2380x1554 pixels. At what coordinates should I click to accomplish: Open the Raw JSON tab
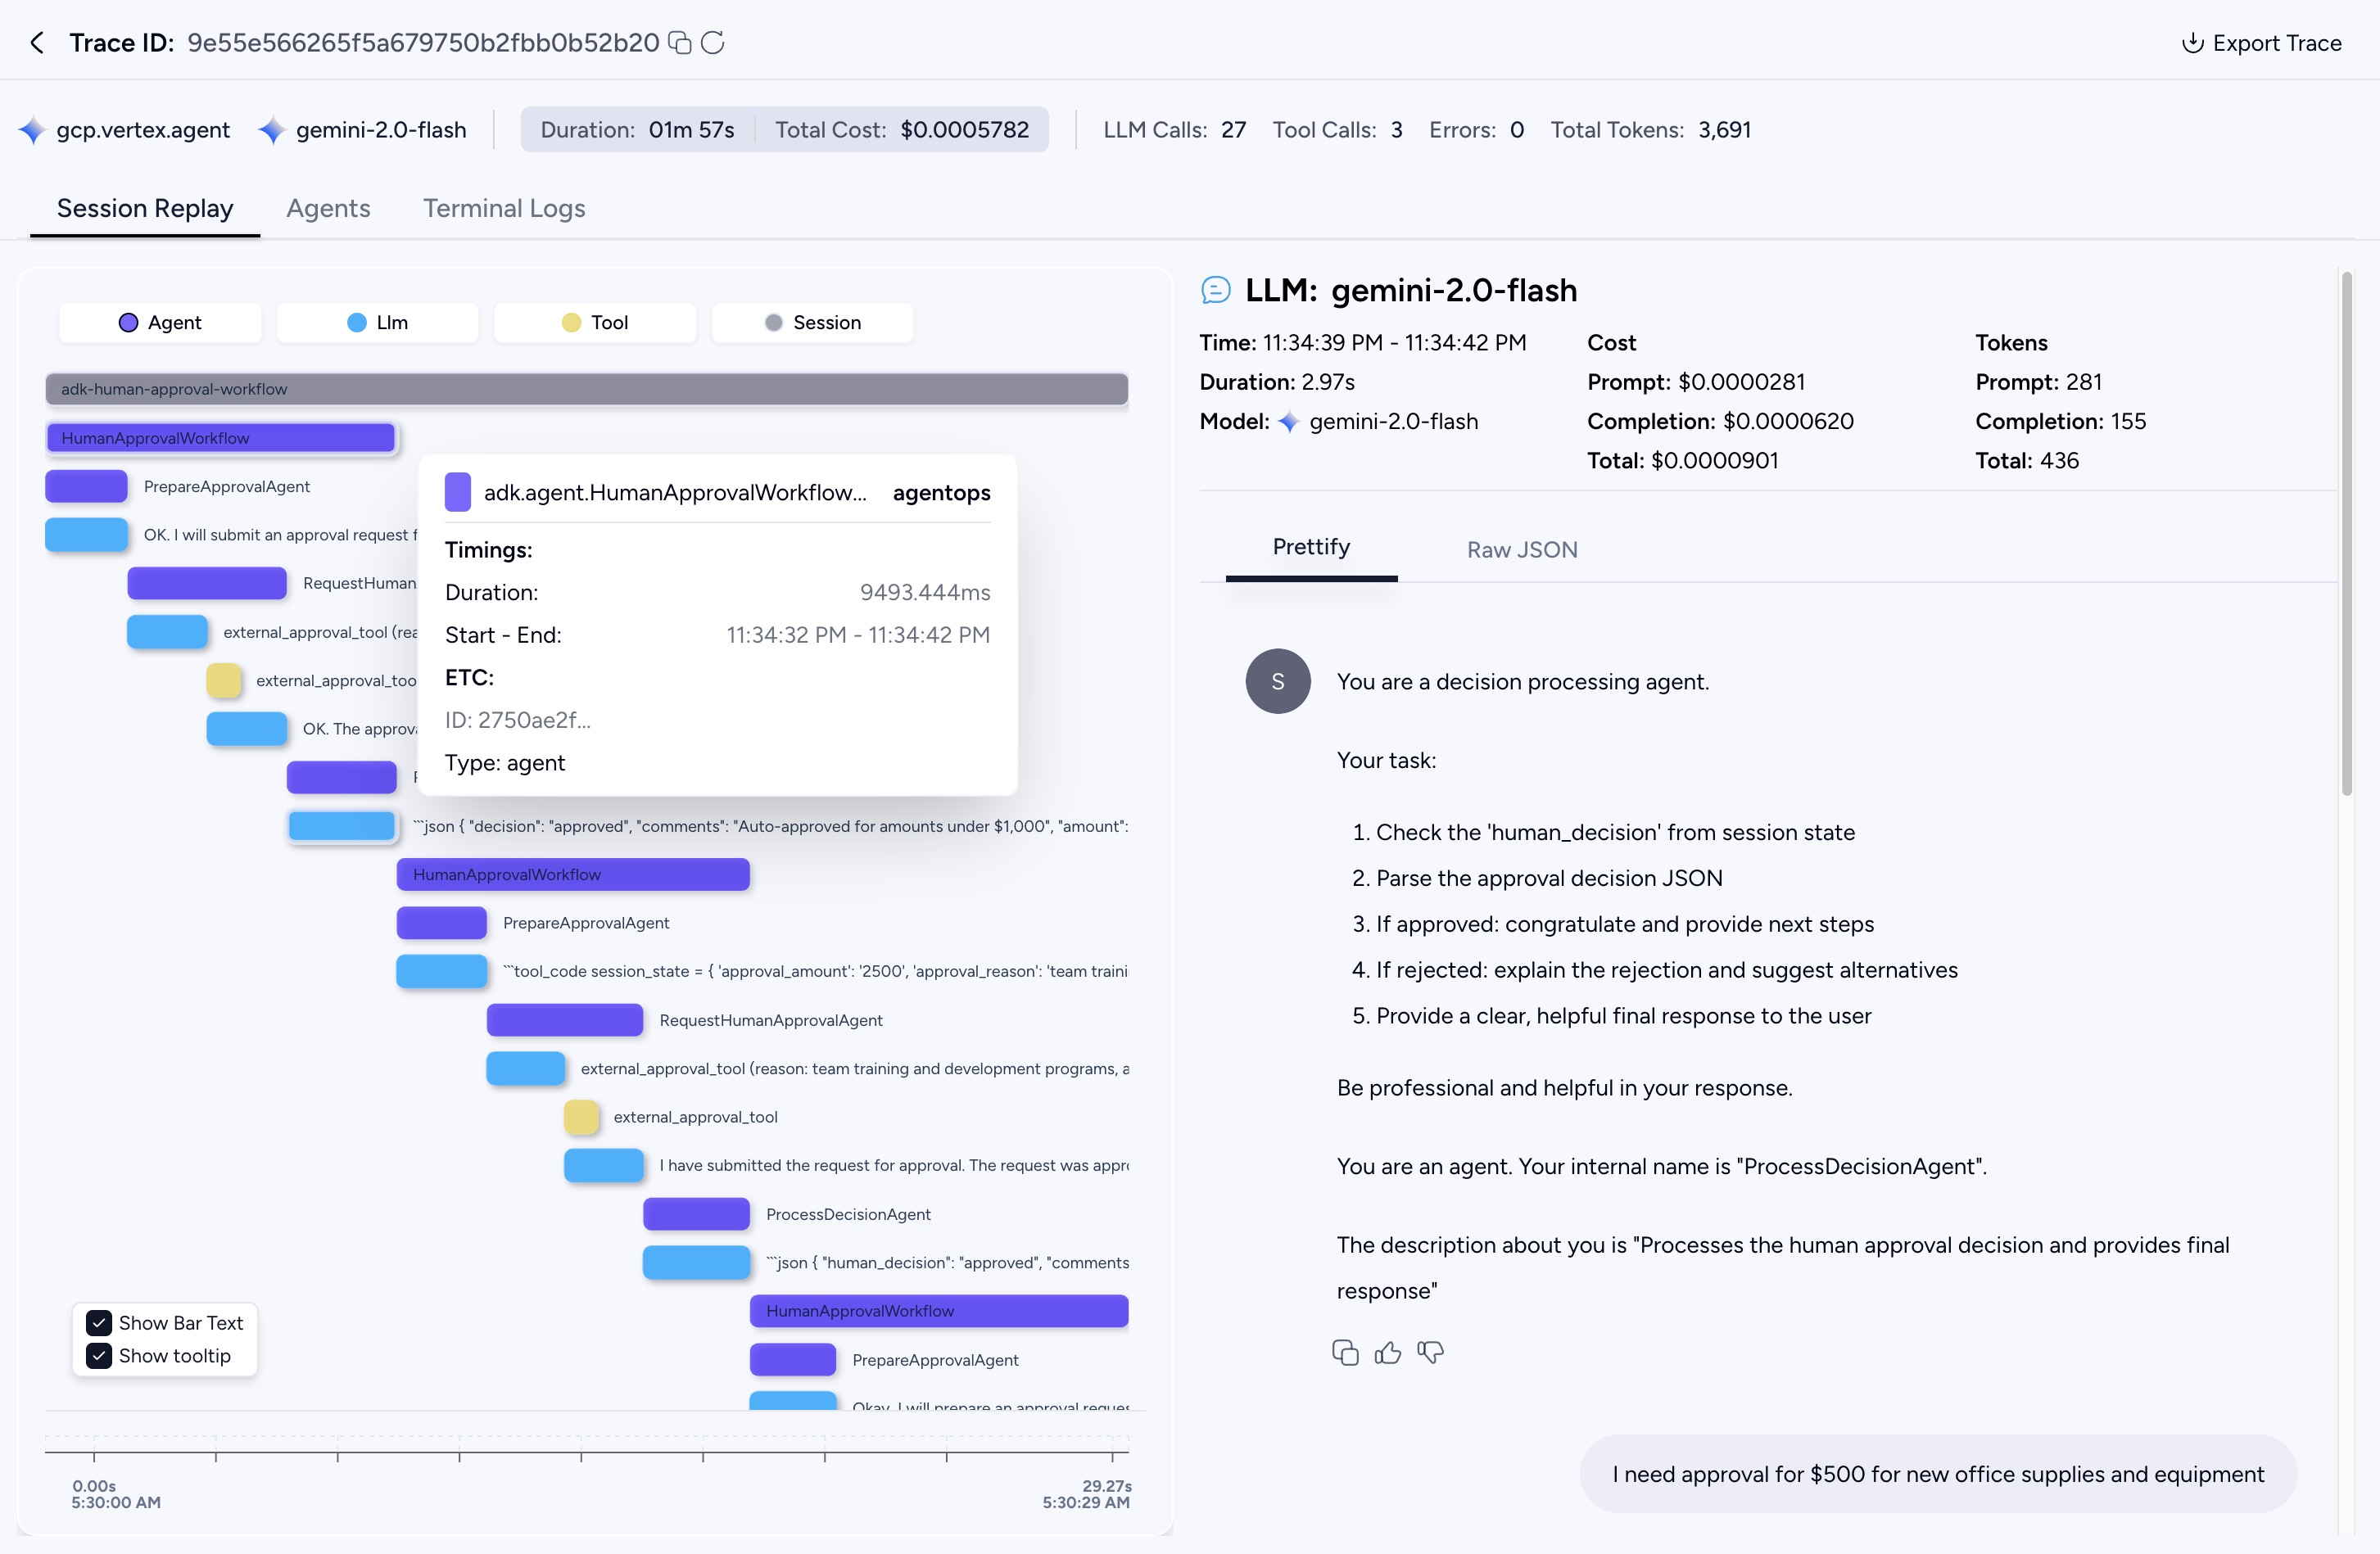pos(1521,549)
